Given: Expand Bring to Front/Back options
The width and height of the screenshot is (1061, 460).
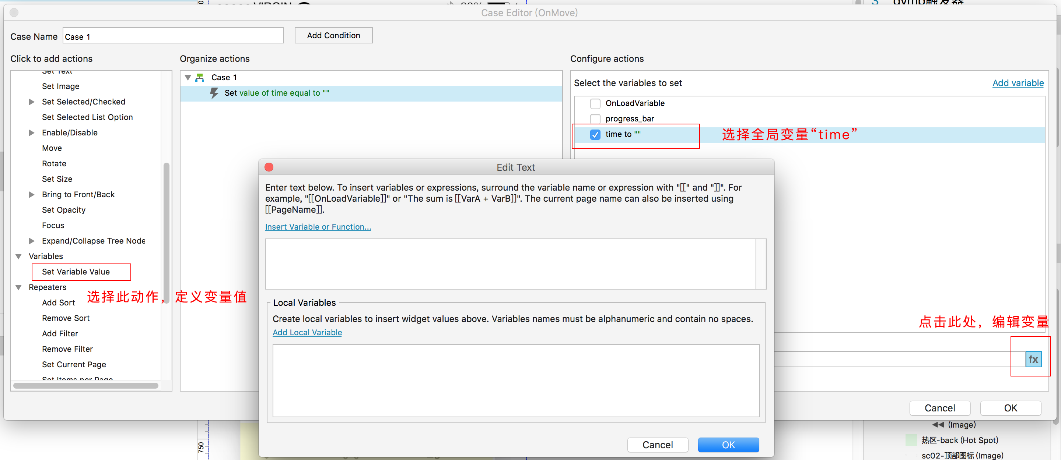Looking at the screenshot, I should (x=32, y=195).
